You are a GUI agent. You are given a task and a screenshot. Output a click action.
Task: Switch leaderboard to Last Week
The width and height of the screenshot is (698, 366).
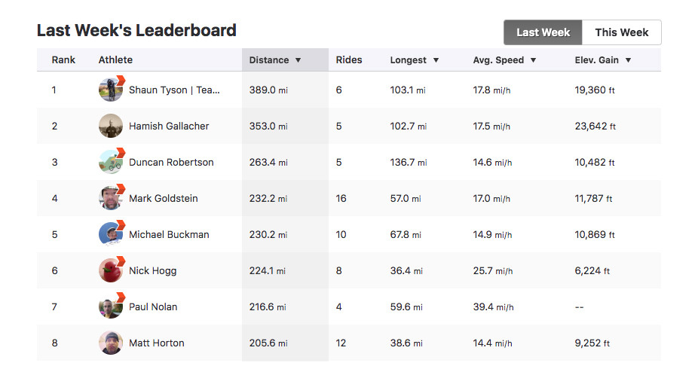click(x=543, y=32)
